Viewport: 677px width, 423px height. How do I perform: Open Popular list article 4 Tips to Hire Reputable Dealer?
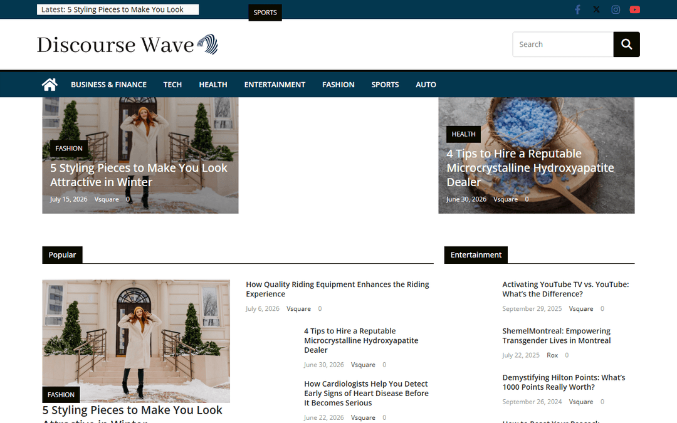(361, 340)
